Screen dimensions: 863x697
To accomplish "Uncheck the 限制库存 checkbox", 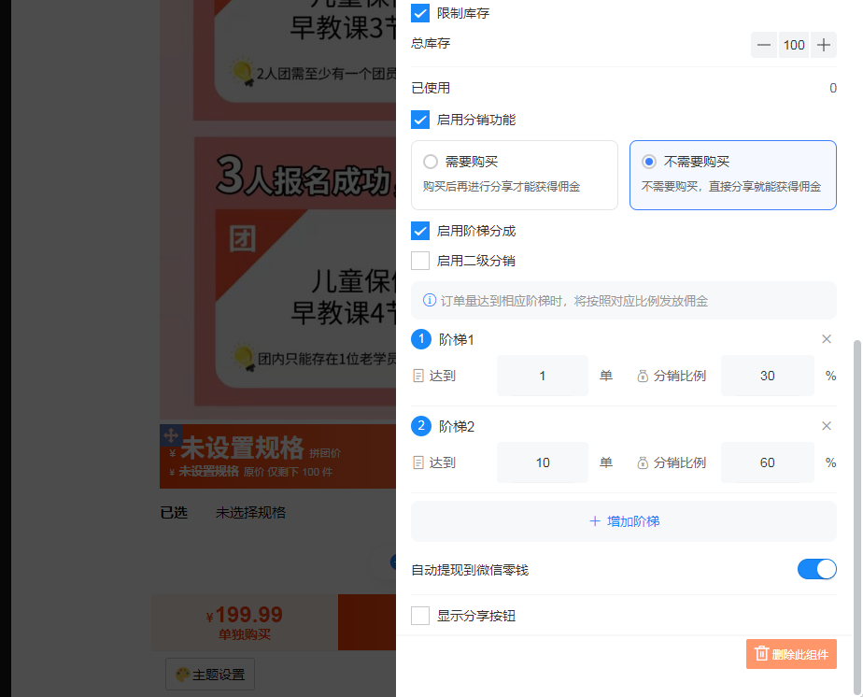I will point(420,13).
